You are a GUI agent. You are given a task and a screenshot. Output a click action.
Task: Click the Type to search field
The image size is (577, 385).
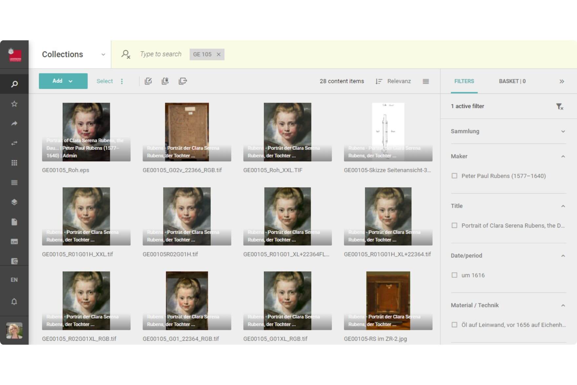tap(161, 54)
